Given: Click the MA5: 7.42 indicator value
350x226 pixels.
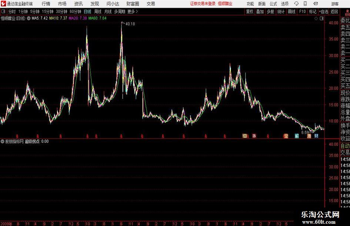Looking at the screenshot, I should [40, 18].
